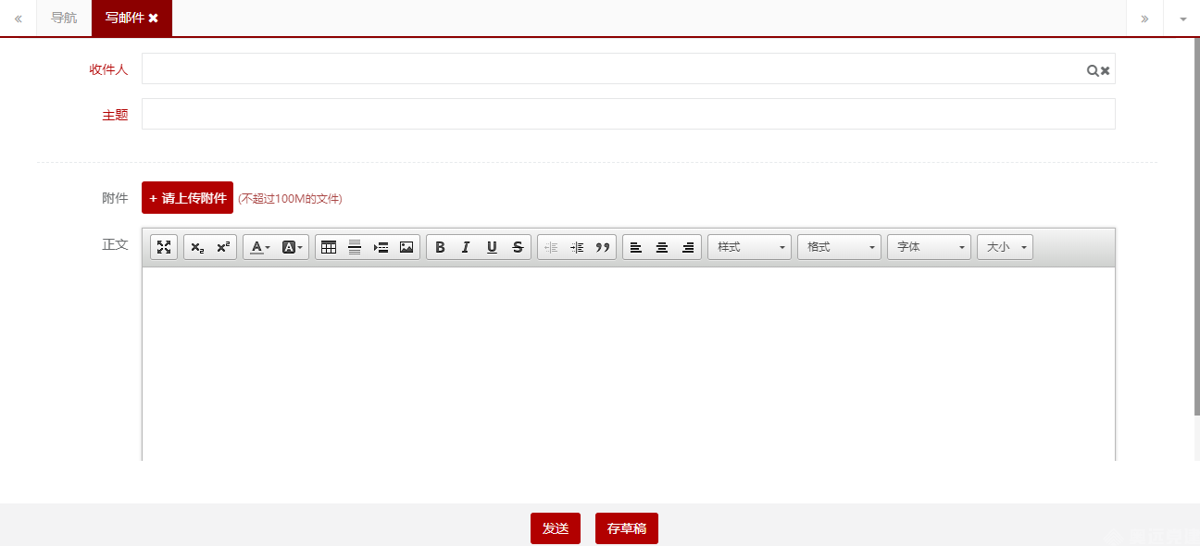Open the 样式 styles dropdown
Image resolution: width=1200 pixels, height=546 pixels.
(749, 247)
